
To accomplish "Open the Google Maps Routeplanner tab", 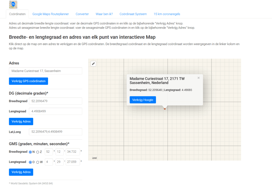I will (50, 14).
